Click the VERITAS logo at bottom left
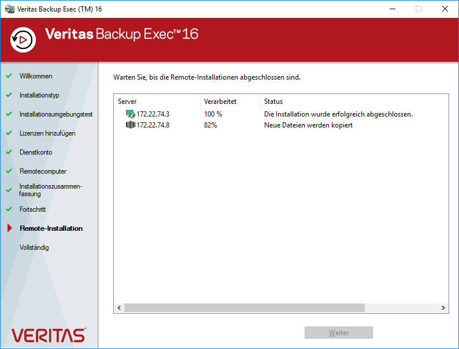The width and height of the screenshot is (459, 349). click(49, 335)
